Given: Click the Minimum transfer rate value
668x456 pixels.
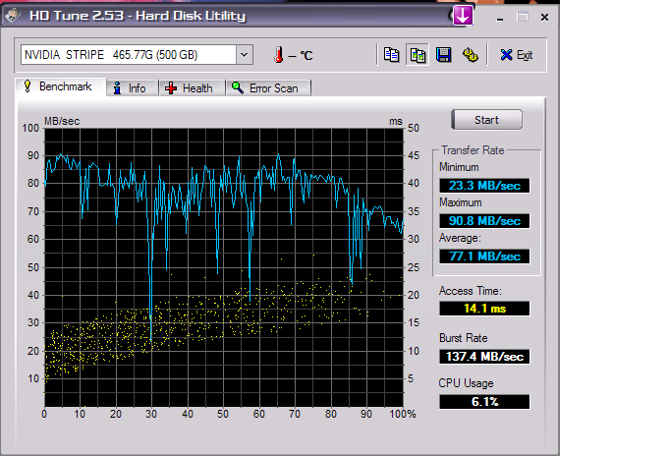Looking at the screenshot, I should (483, 186).
